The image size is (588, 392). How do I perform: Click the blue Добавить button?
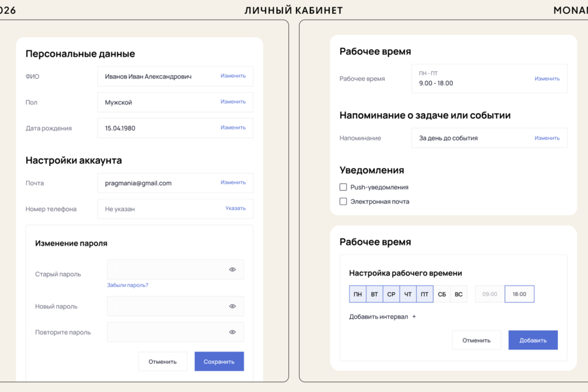[x=533, y=340]
